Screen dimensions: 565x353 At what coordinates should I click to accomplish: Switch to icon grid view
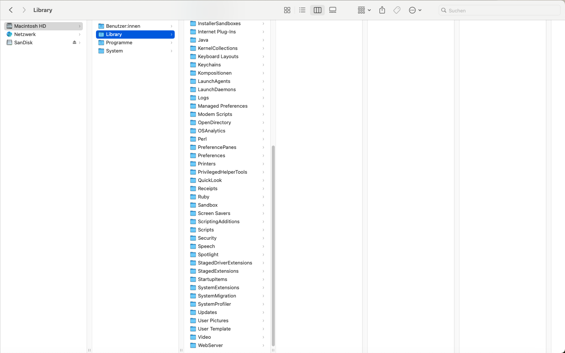287,10
